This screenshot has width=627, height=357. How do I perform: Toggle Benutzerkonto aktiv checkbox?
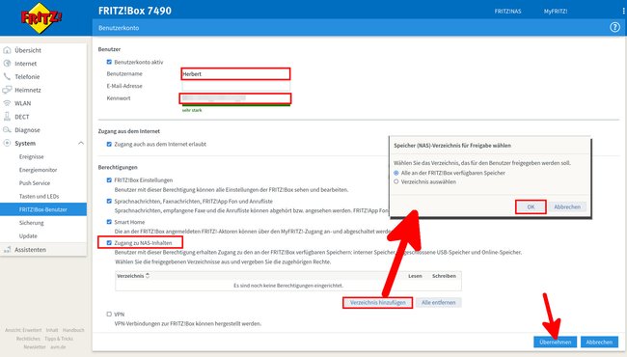click(x=109, y=62)
